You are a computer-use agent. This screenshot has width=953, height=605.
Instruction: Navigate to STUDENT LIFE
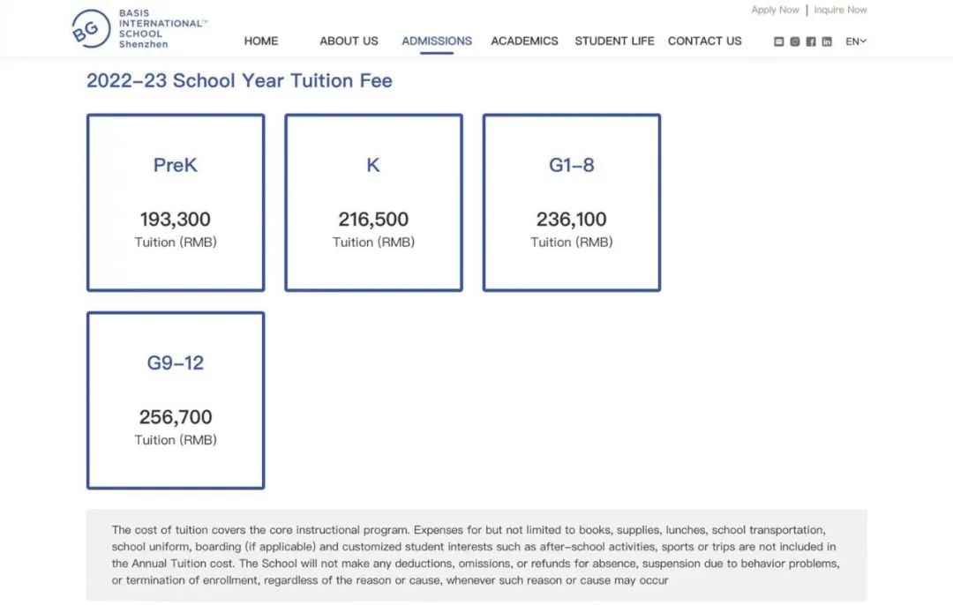(x=614, y=41)
